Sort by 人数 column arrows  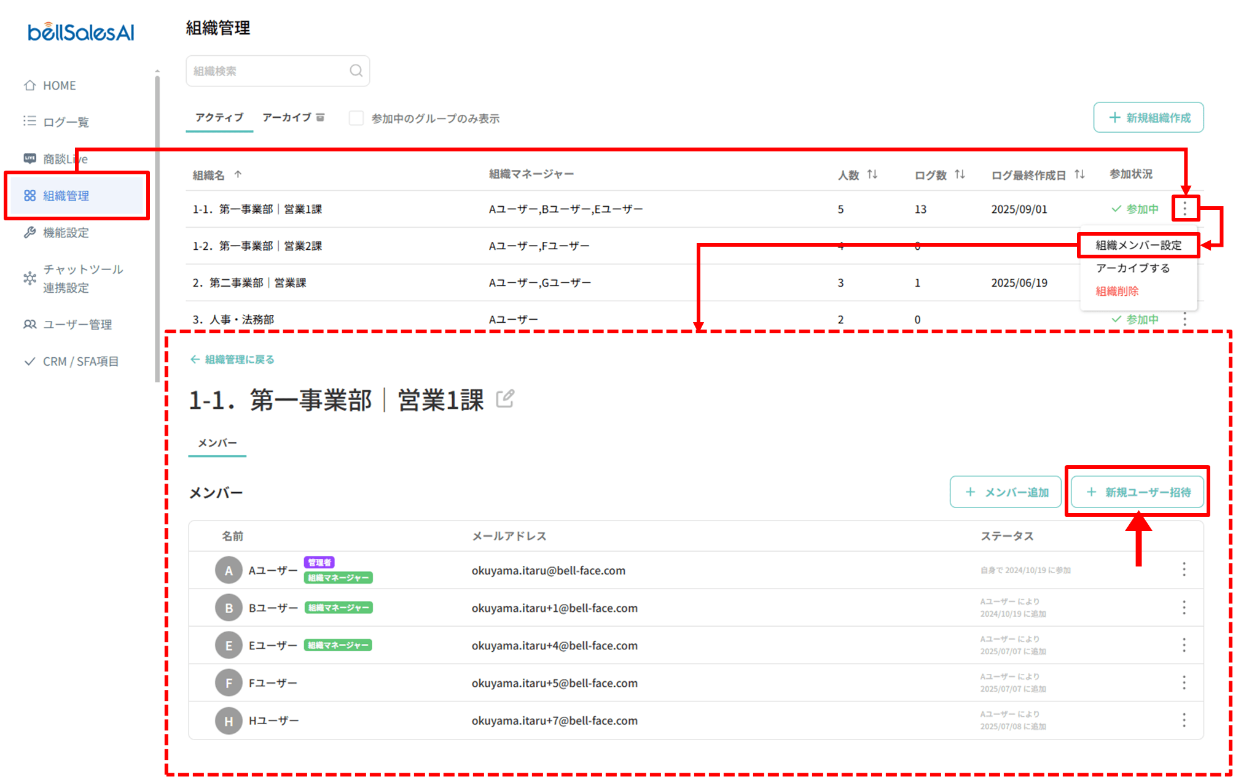[x=872, y=174]
